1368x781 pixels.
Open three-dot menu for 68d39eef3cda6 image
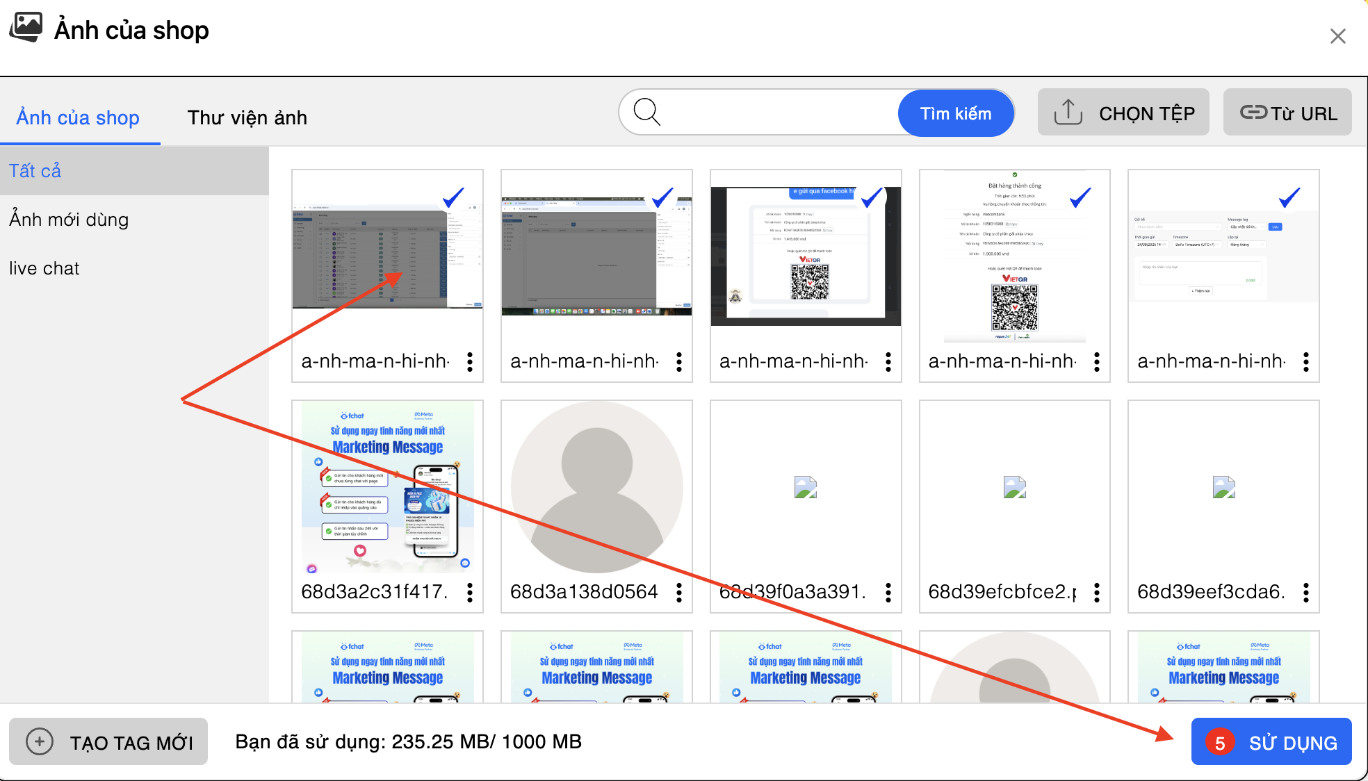[1306, 592]
